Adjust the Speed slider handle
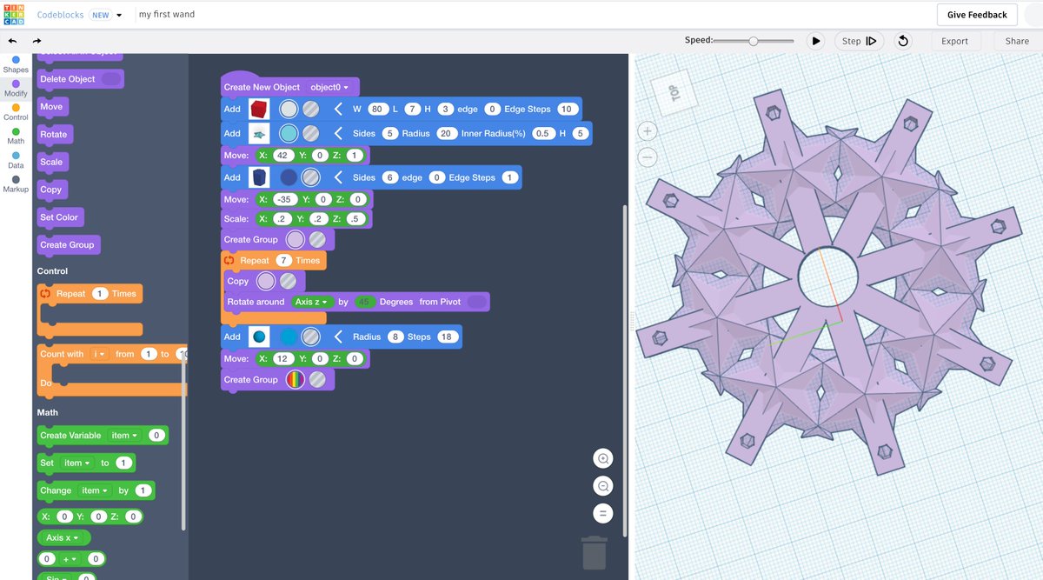1043x580 pixels. pos(755,40)
